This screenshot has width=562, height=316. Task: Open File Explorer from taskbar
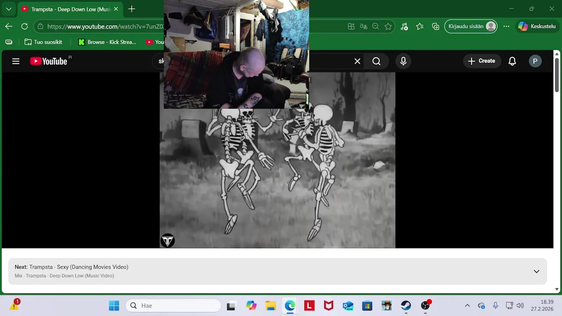[x=270, y=305]
